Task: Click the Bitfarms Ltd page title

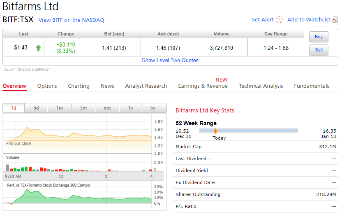Action: (30, 6)
